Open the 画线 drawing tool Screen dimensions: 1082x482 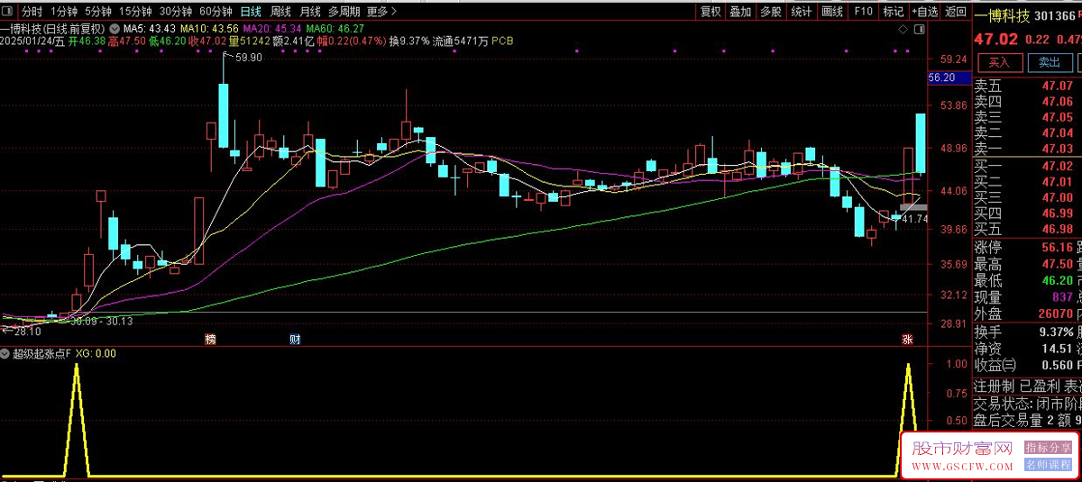pos(831,12)
